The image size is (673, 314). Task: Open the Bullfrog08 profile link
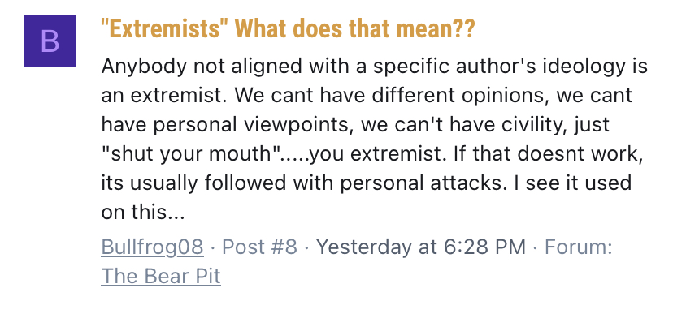point(152,247)
